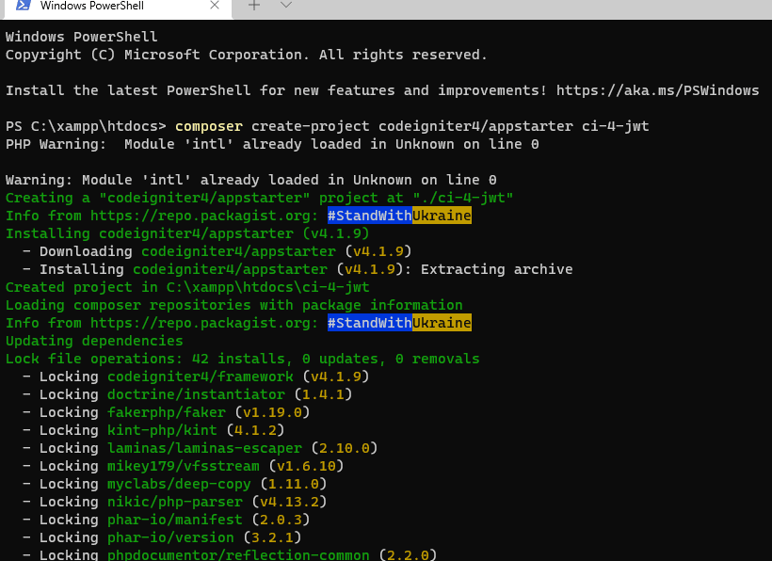
Task: Click 'ci-4-jwt' argument in command
Action: 616,126
